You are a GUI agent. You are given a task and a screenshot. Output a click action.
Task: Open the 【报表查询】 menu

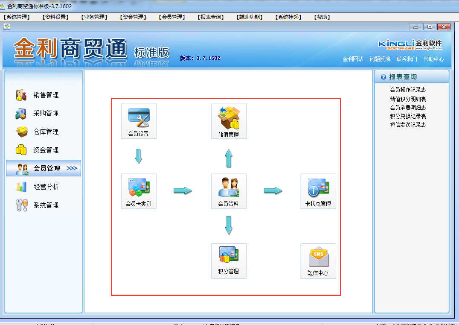click(x=210, y=17)
